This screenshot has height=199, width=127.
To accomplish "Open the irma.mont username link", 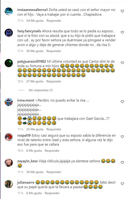I will click(x=26, y=100).
